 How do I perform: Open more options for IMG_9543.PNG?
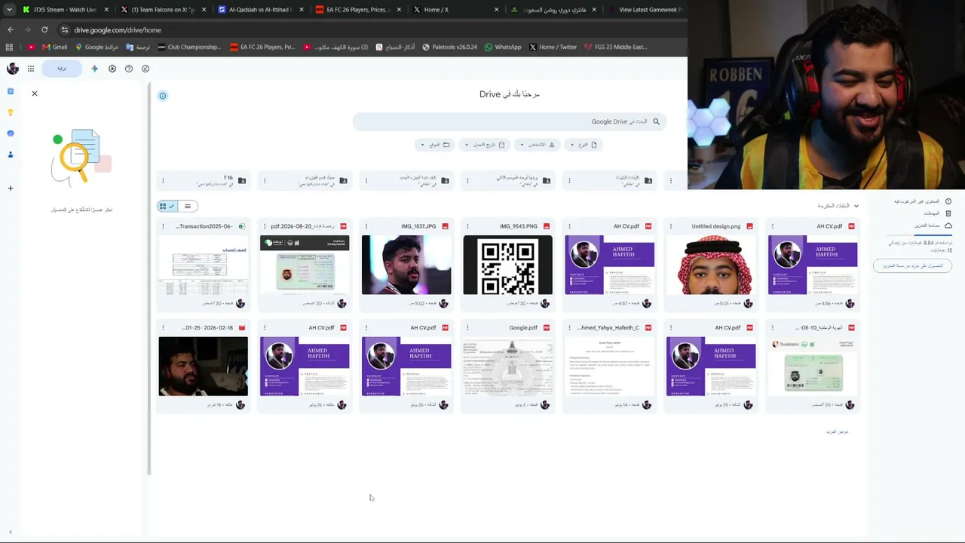(467, 226)
